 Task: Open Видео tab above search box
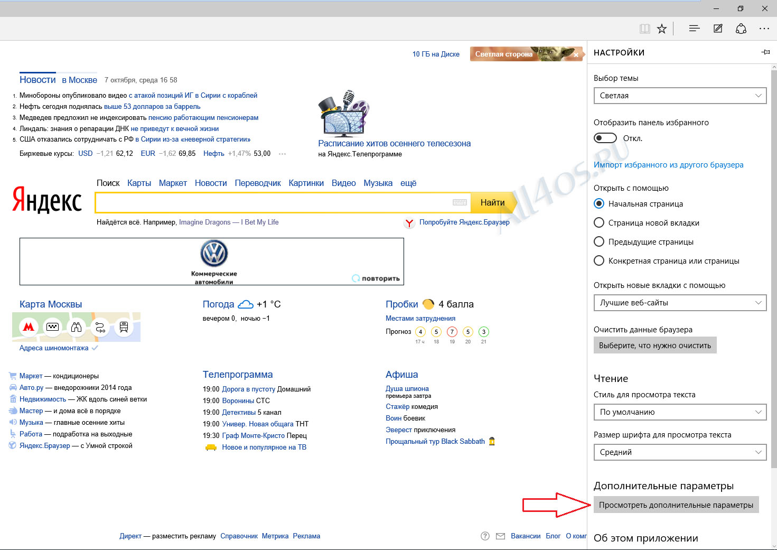pos(344,183)
